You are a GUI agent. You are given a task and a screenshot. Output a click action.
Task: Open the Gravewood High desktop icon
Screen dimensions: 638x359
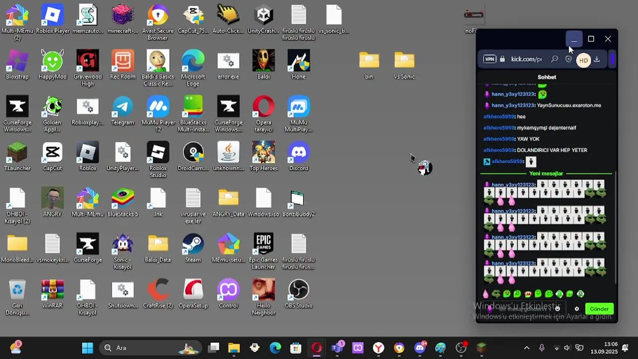click(x=88, y=68)
